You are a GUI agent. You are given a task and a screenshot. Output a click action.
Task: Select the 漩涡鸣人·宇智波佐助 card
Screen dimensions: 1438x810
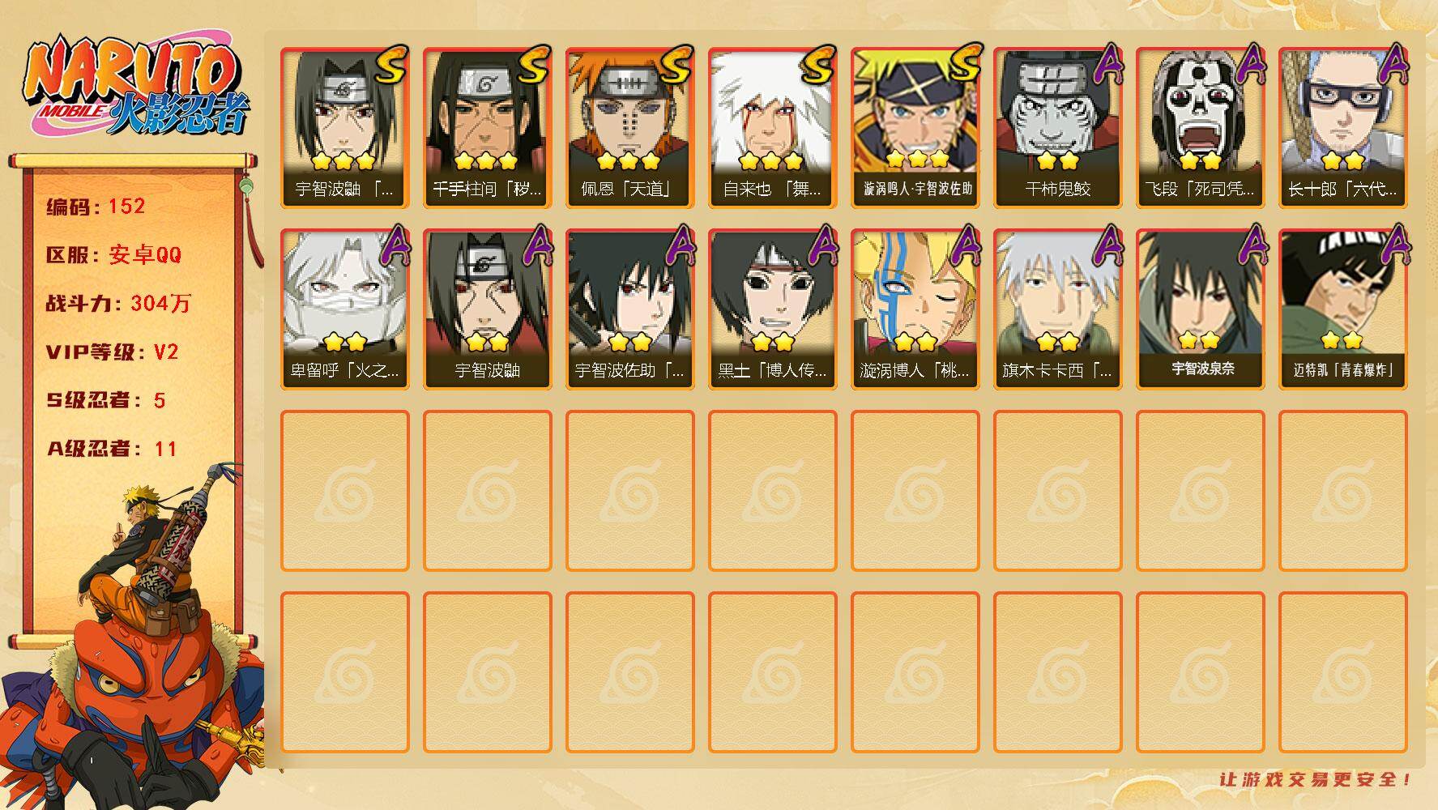coord(915,128)
